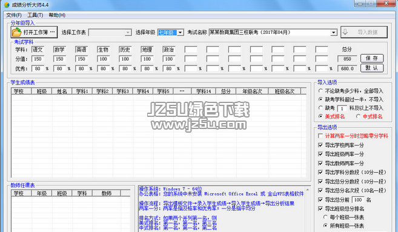Uncheck 导出学校两率一分 checkbox
Image resolution: width=398 pixels, height=232 pixels.
coord(320,145)
